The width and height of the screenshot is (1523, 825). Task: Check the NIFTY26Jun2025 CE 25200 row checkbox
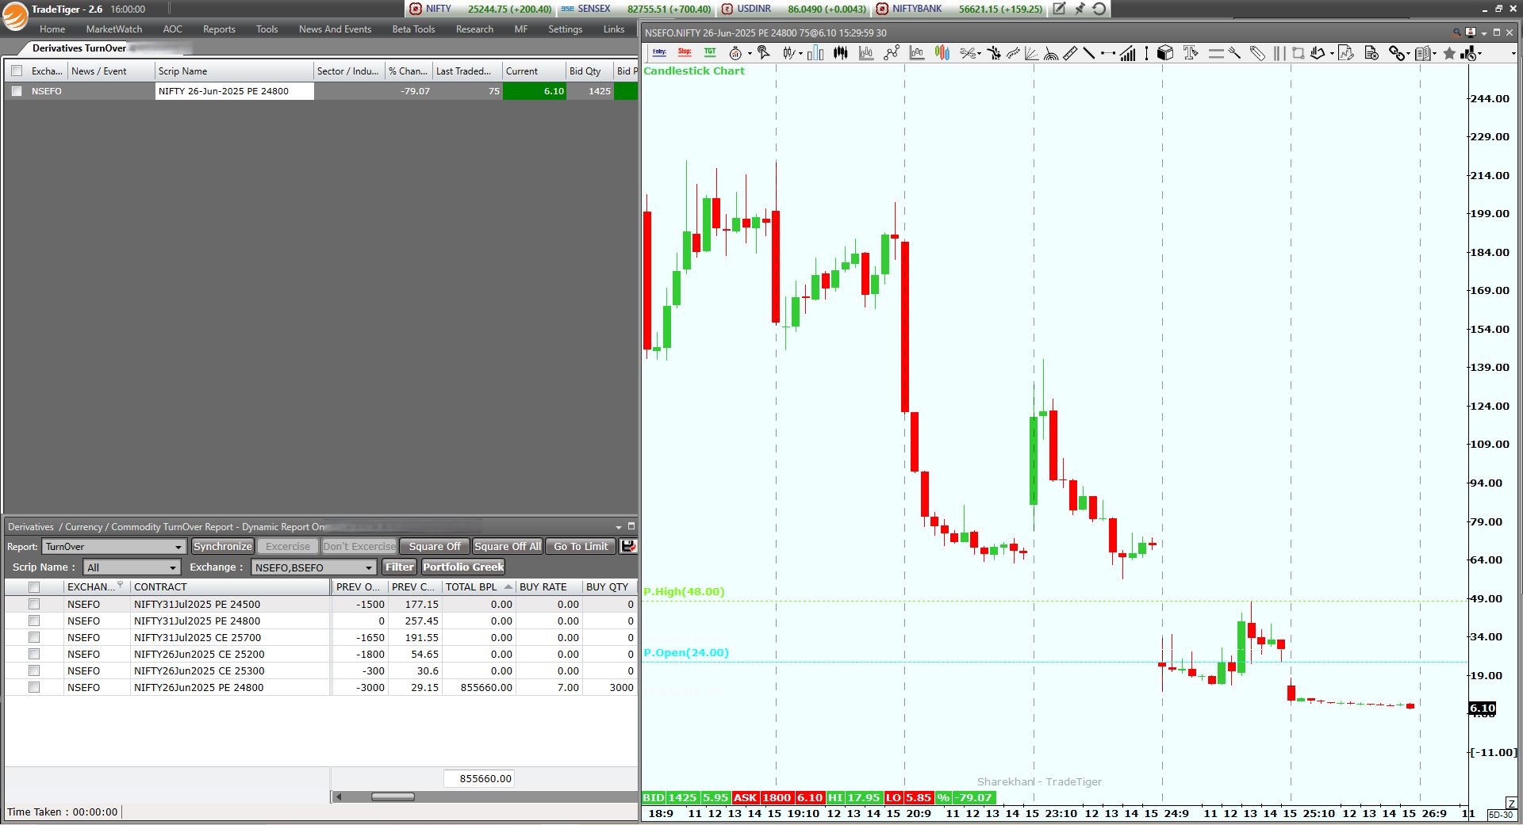click(x=34, y=654)
